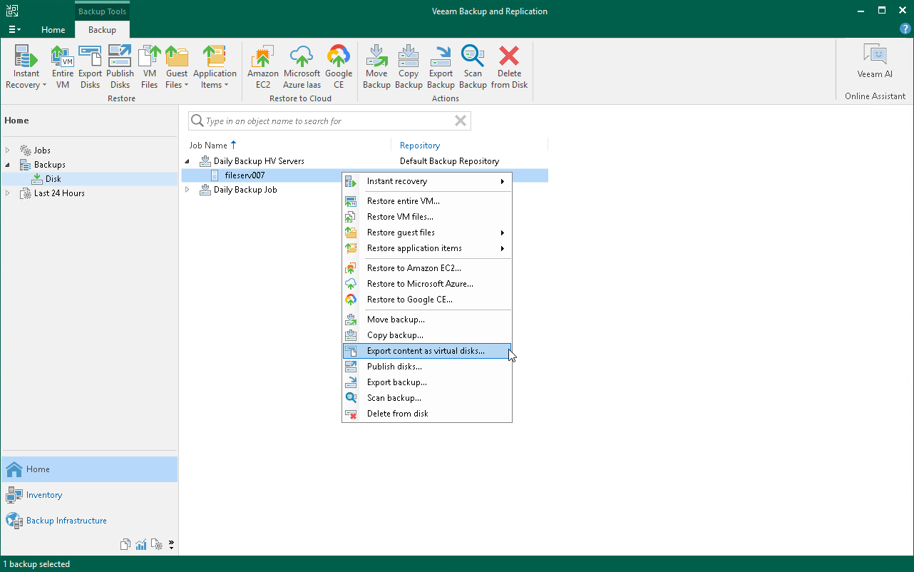
Task: Choose Restore VM files... menu entry
Action: [427, 217]
